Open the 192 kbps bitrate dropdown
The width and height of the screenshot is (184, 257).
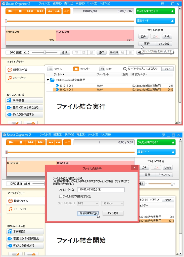point(112,203)
